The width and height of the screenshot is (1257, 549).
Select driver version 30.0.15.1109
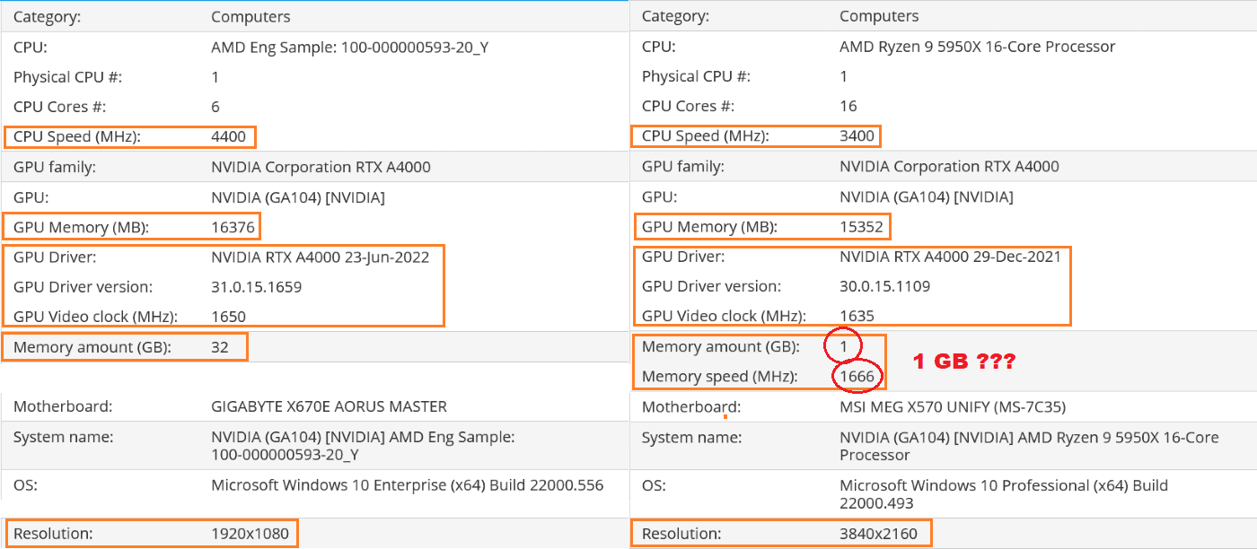pyautogui.click(x=884, y=286)
